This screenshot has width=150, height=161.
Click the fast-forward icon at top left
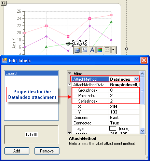click(x=4, y=3)
